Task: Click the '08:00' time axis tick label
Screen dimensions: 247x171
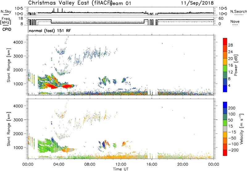Action: click(90, 165)
